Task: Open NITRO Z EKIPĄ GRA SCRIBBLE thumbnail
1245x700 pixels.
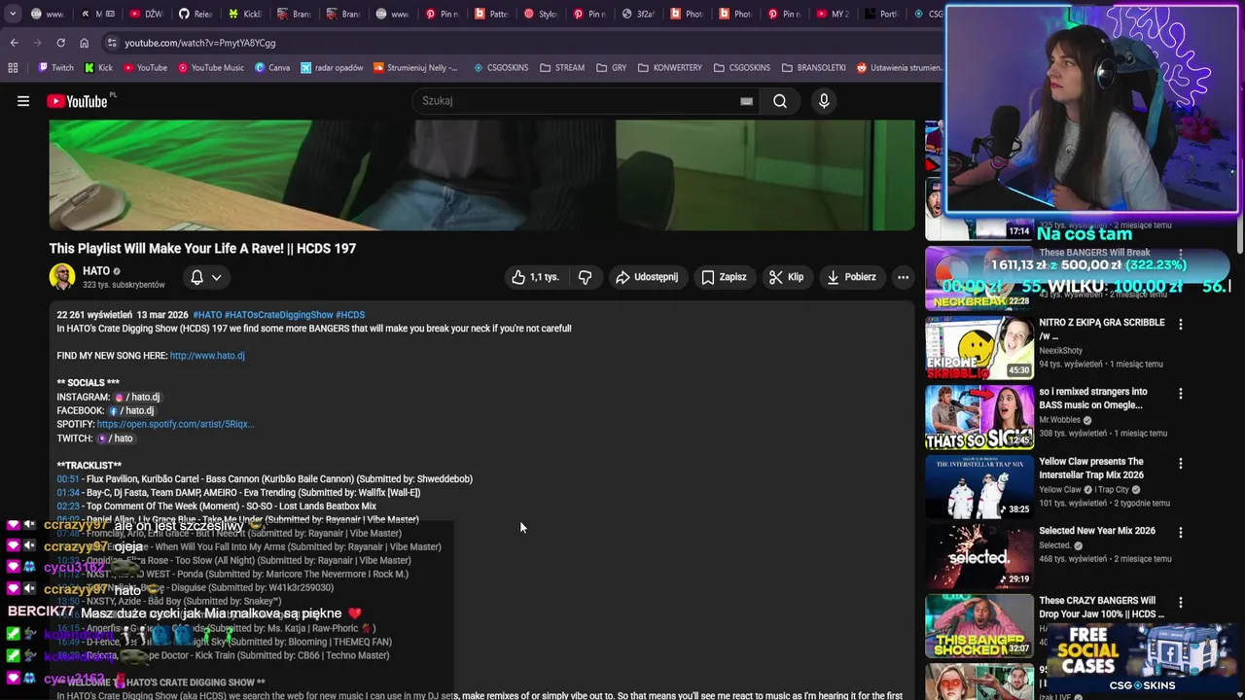Action: point(979,347)
